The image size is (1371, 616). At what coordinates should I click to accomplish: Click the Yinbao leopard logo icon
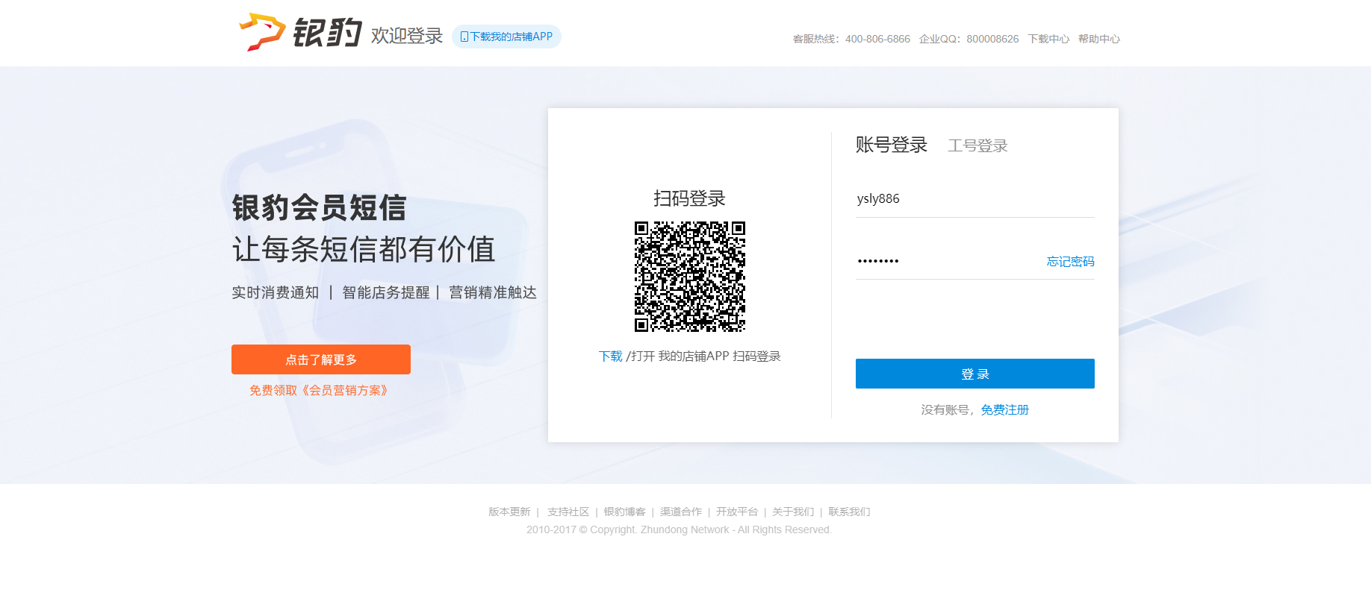click(x=262, y=32)
